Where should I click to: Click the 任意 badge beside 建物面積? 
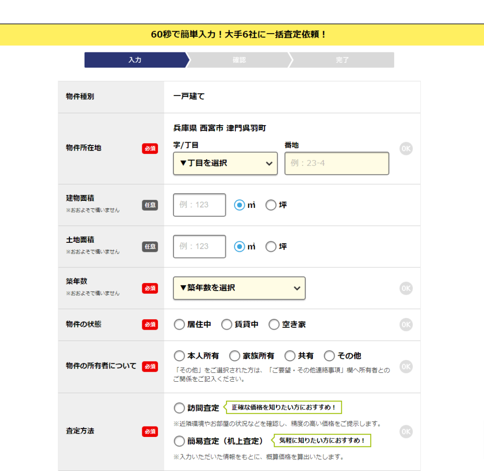pos(150,205)
